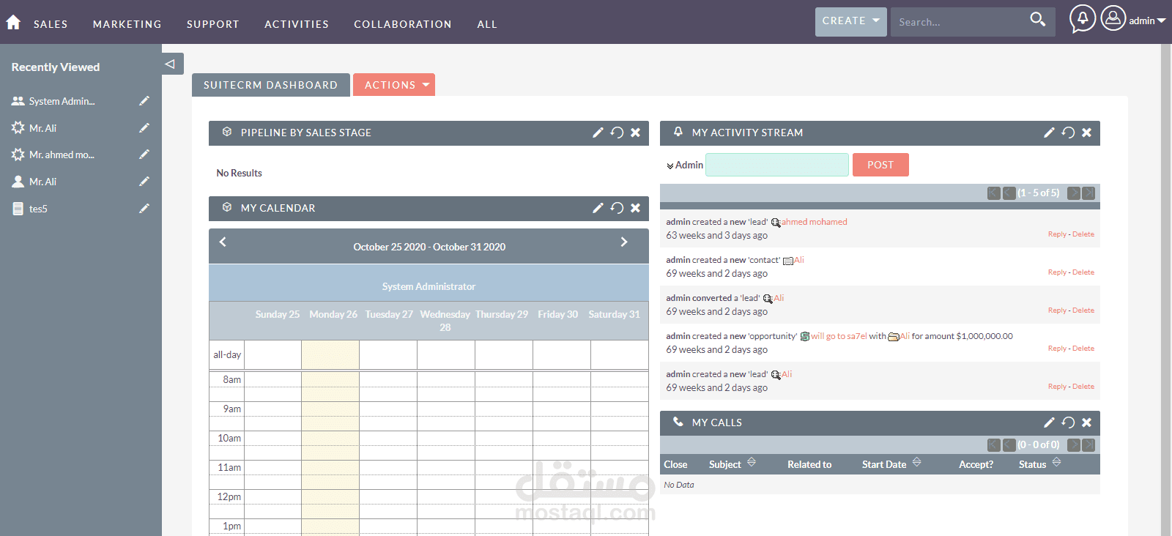
Task: Refresh the My Calls dashlet
Action: coord(1068,423)
